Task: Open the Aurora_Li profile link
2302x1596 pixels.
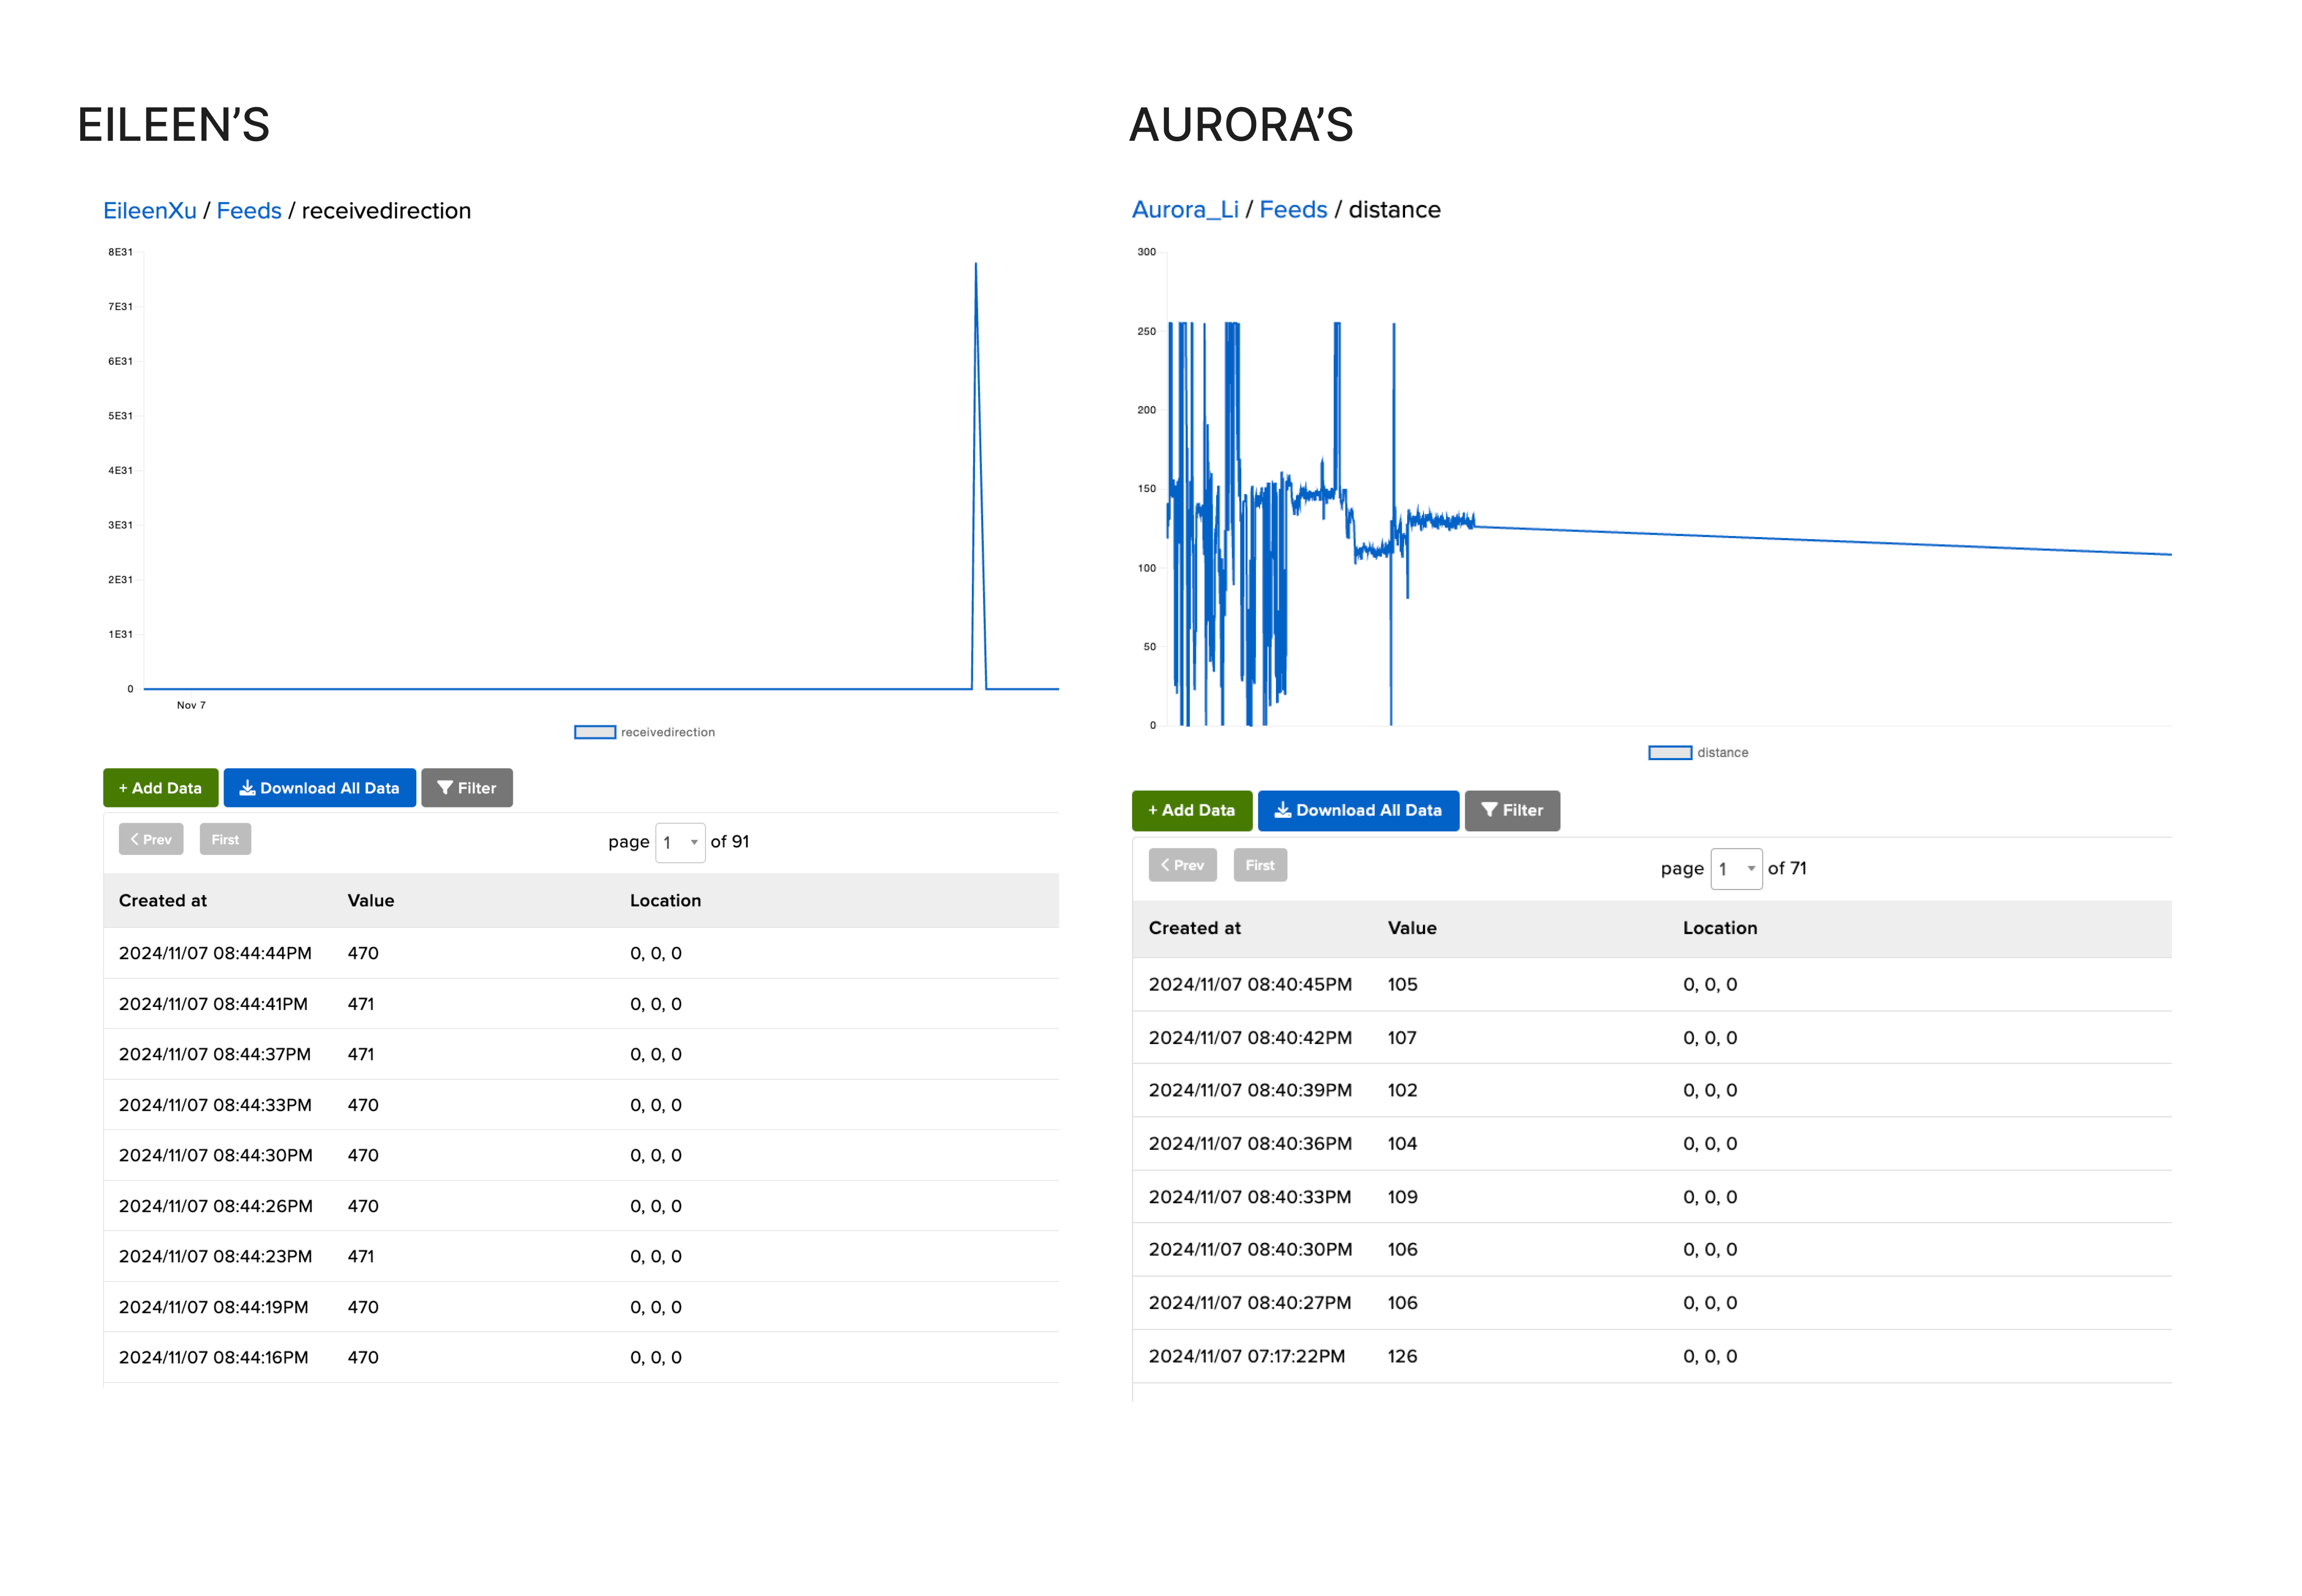Action: 1184,210
